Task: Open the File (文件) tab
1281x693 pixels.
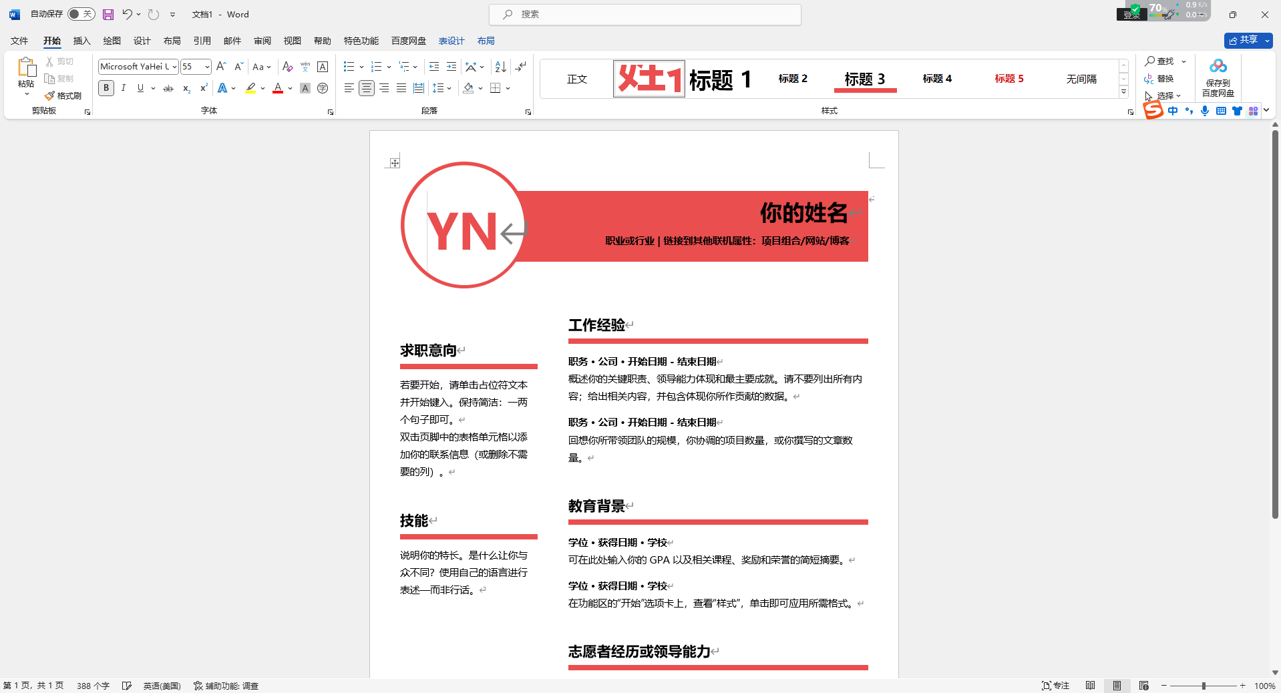Action: 19,41
